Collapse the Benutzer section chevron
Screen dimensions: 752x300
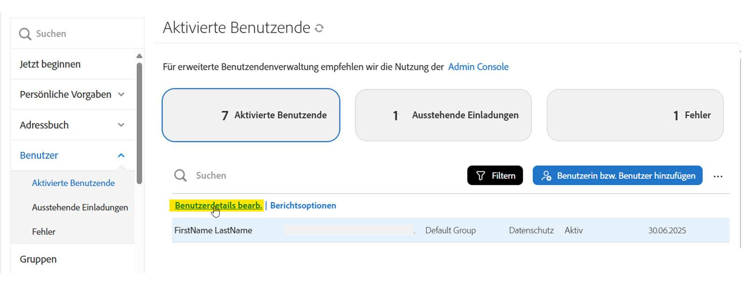pyautogui.click(x=121, y=156)
